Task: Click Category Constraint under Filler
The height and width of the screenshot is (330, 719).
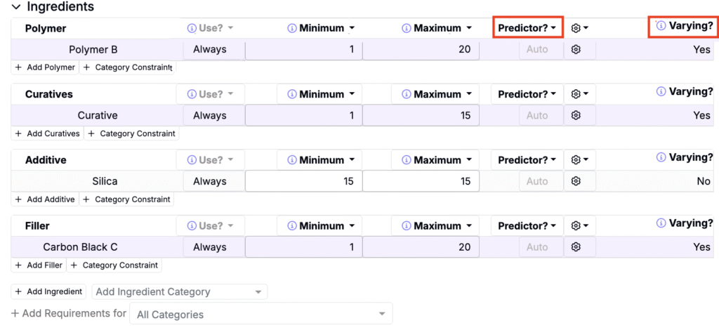Action: click(x=116, y=265)
